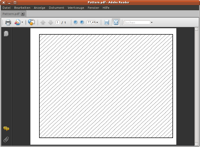The width and height of the screenshot is (200, 147).
Task: Show the page thumbnails panel
Action: [x=6, y=33]
